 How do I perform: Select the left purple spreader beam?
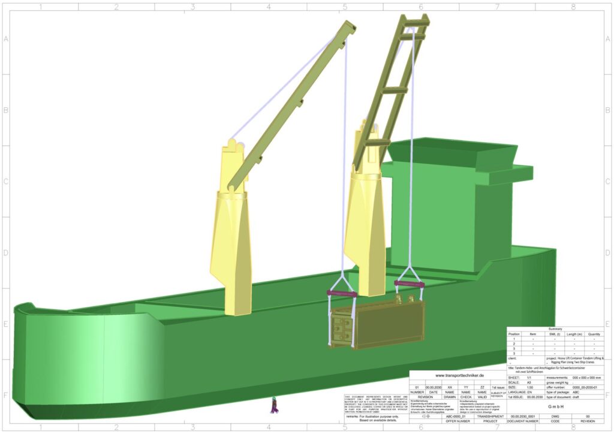[342, 293]
